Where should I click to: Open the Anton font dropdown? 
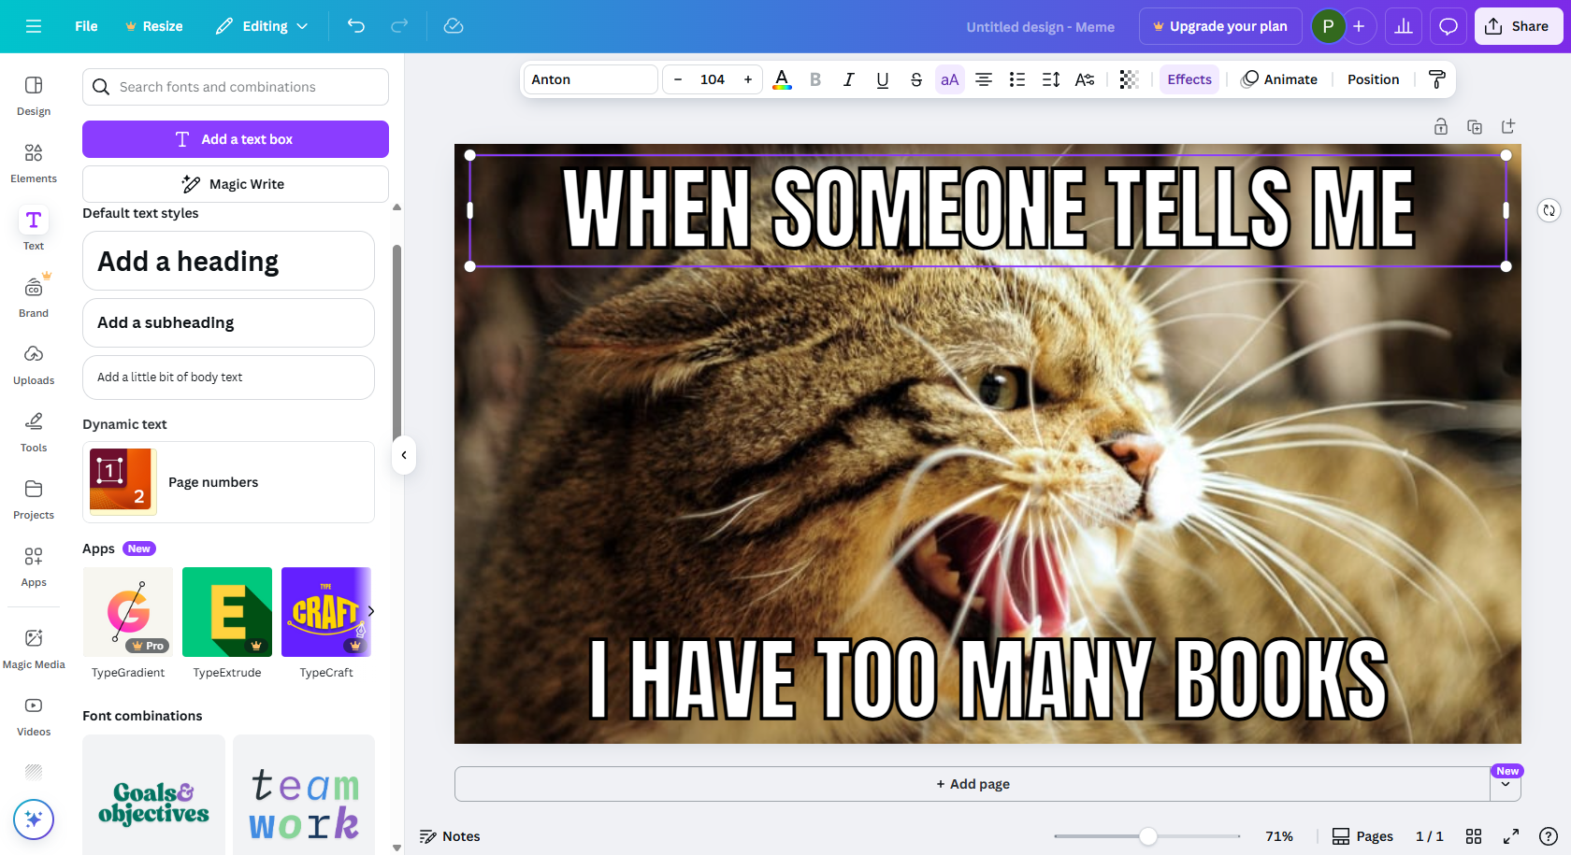(590, 79)
